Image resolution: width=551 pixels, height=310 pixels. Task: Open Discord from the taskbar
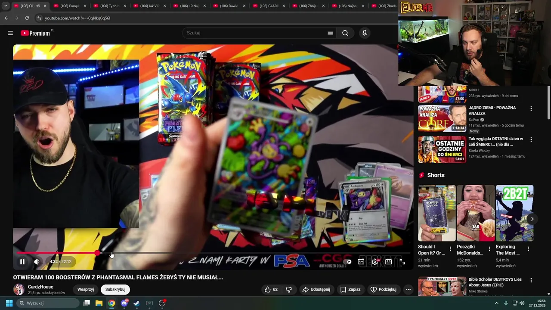click(124, 303)
